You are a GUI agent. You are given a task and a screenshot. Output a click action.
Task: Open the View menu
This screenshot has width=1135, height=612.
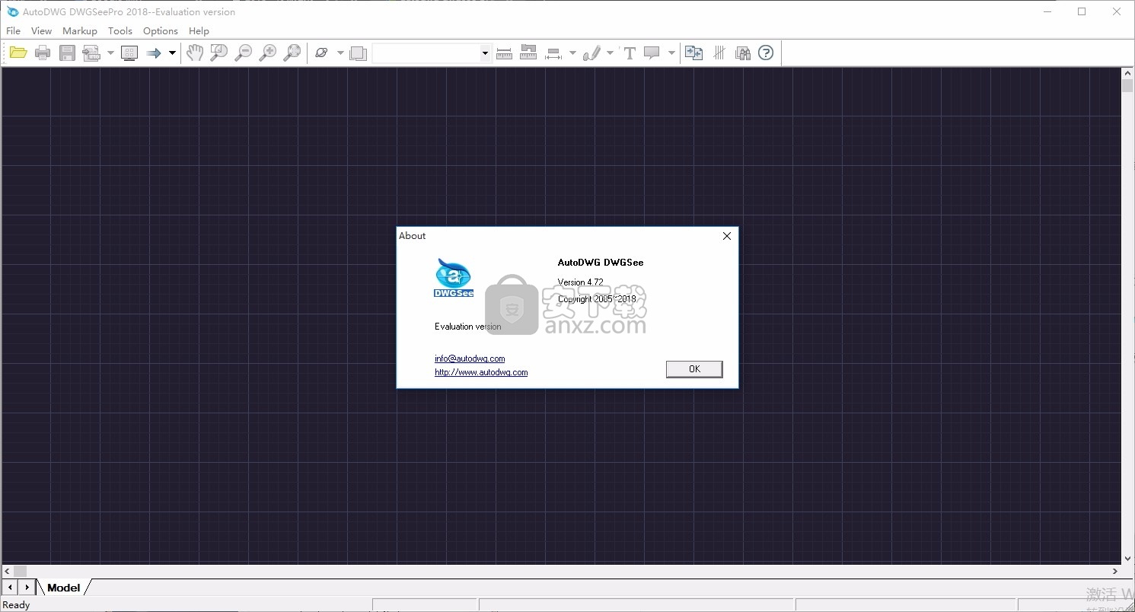pos(41,31)
